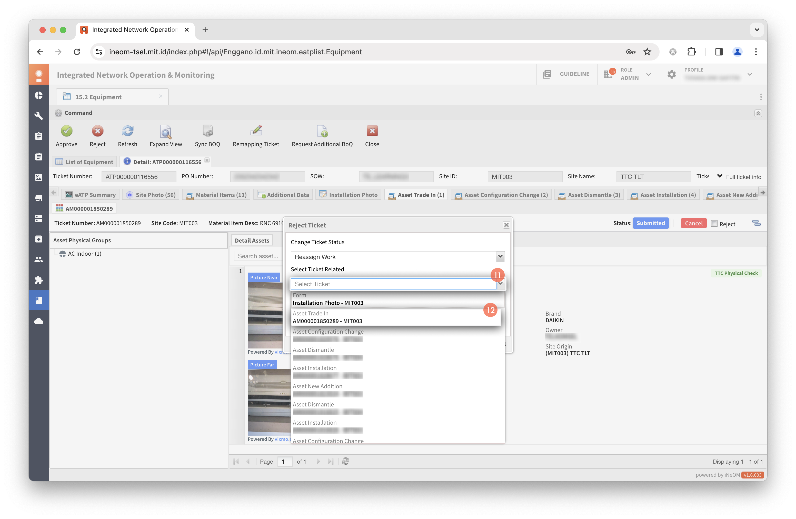Open cloud sidebar icon
This screenshot has width=796, height=519.
coord(39,321)
